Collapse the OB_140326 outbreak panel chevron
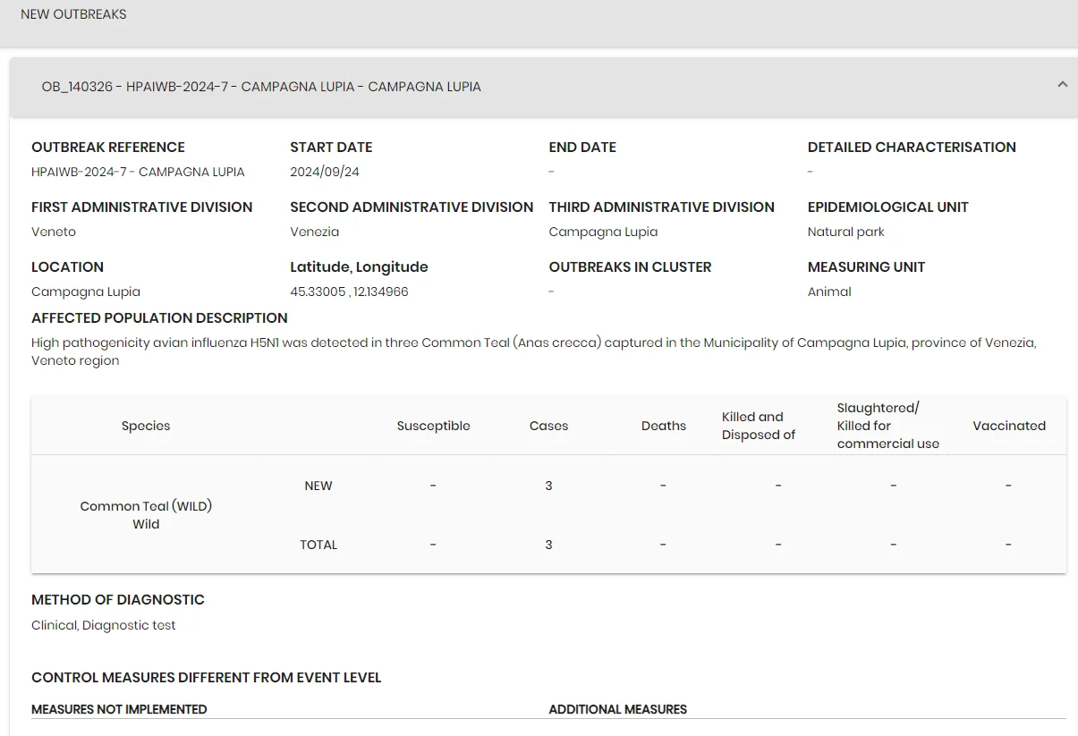Image resolution: width=1078 pixels, height=736 pixels. [x=1062, y=85]
